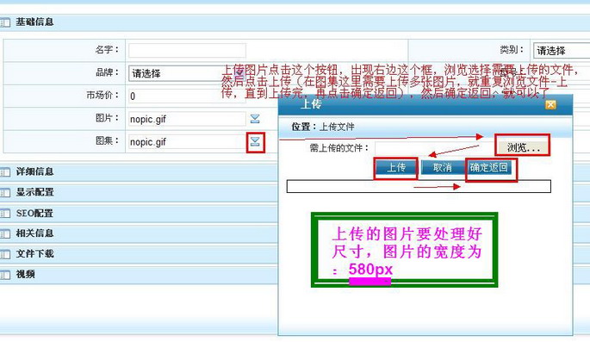Click the upload icon beside the 图集 field
The height and width of the screenshot is (342, 590).
[255, 141]
